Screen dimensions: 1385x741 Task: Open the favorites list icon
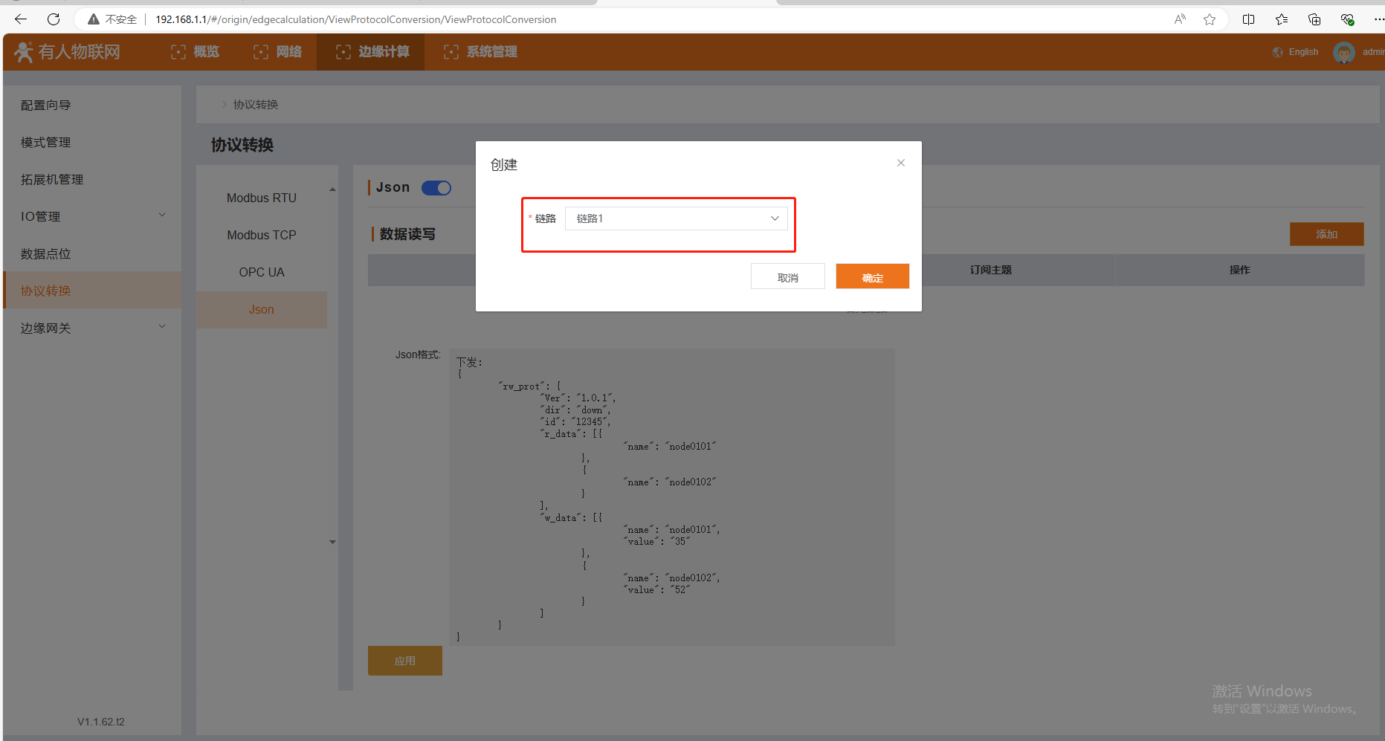pyautogui.click(x=1282, y=19)
